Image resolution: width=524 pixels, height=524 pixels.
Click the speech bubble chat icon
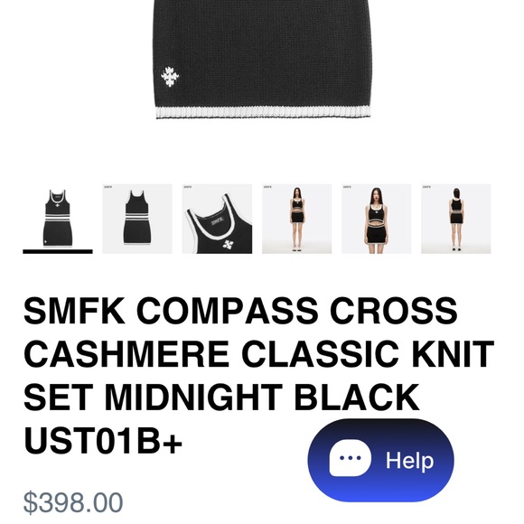click(x=350, y=458)
